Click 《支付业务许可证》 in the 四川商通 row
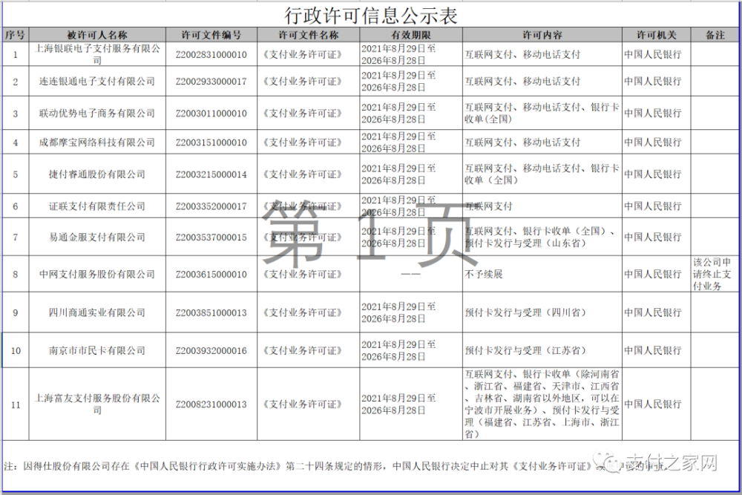This screenshot has height=495, width=742. pos(303,312)
